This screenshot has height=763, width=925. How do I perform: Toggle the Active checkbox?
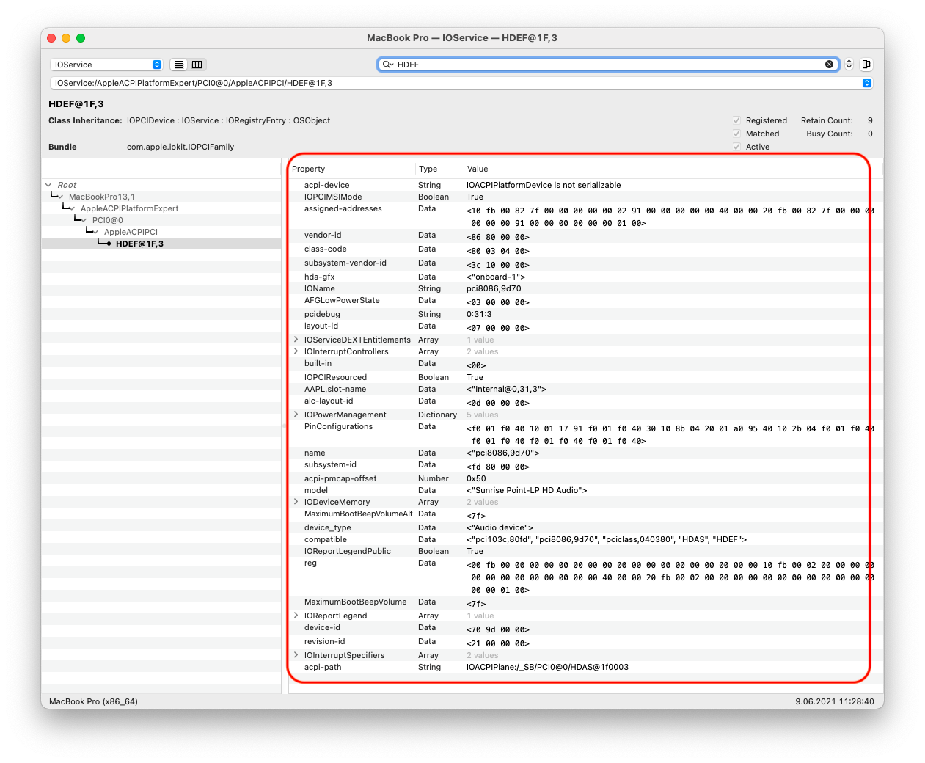[x=736, y=147]
